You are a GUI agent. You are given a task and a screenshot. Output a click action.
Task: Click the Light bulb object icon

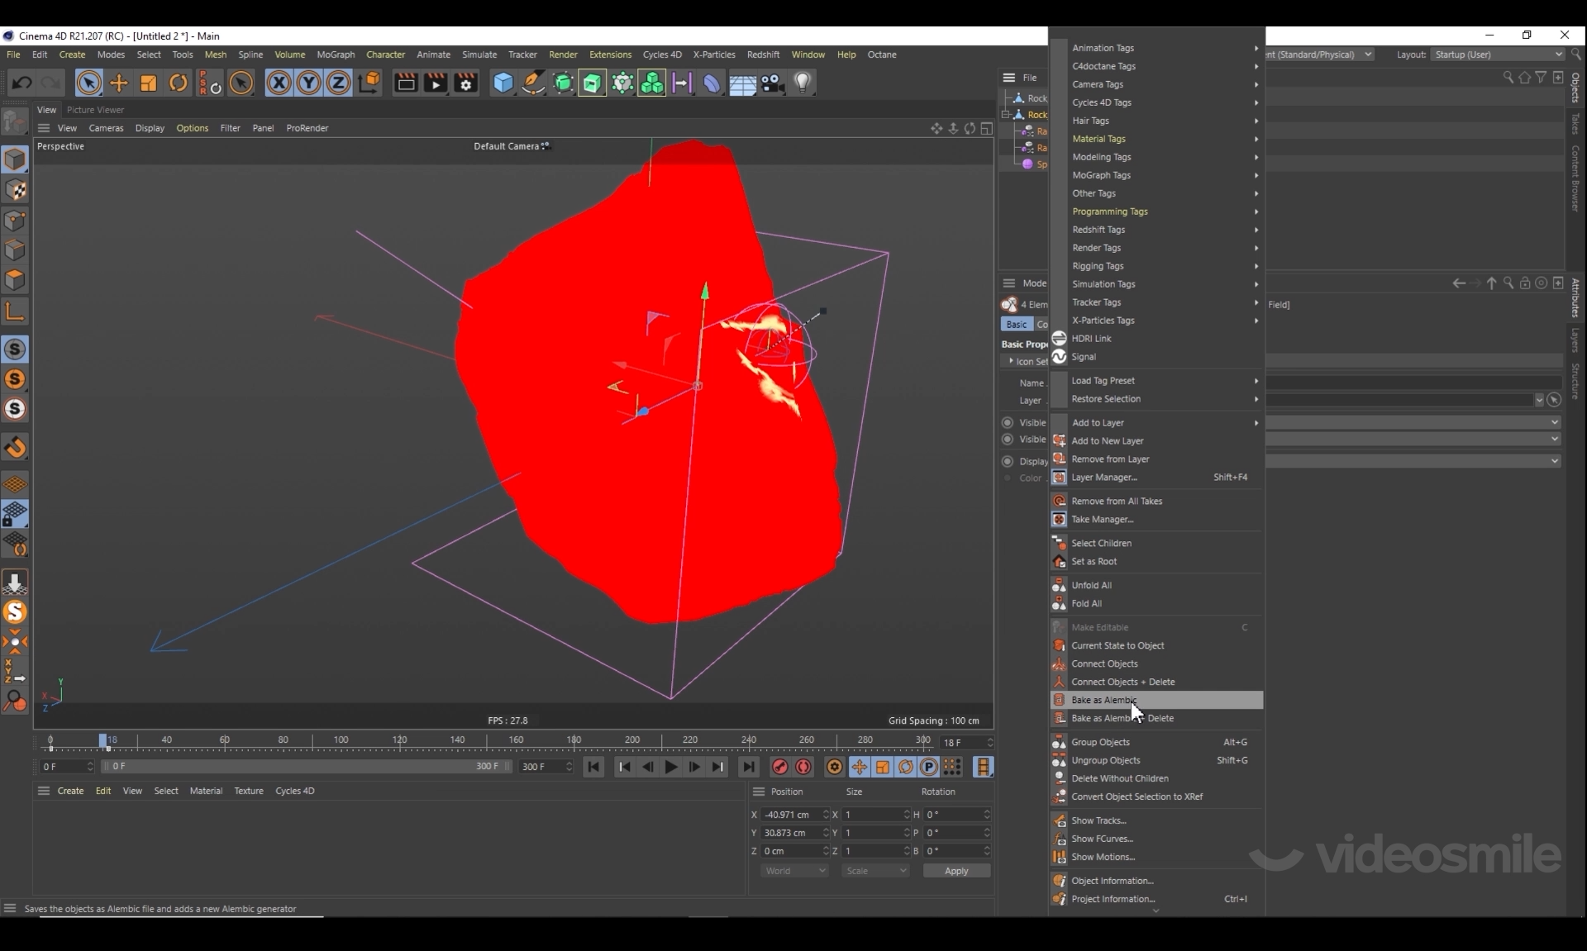pos(802,83)
